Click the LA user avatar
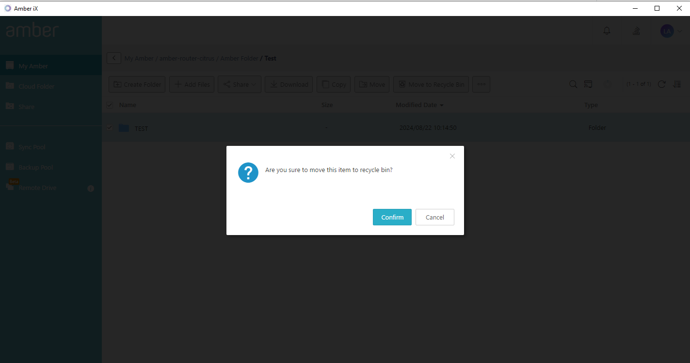The height and width of the screenshot is (363, 690). pos(667,31)
